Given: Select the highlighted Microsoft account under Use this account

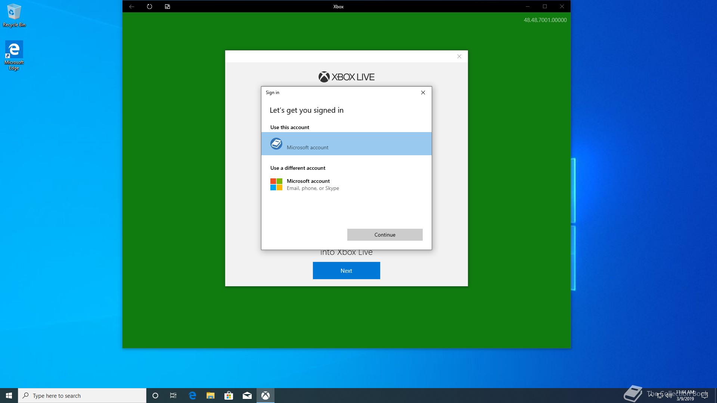Looking at the screenshot, I should 347,144.
